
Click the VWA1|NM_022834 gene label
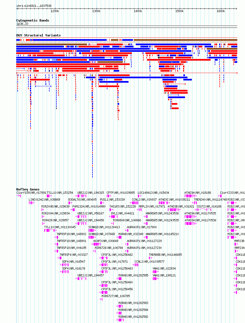click(164, 269)
